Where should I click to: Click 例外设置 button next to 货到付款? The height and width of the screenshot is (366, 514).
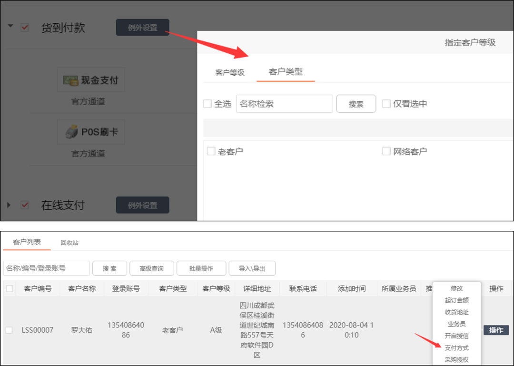[x=142, y=28]
